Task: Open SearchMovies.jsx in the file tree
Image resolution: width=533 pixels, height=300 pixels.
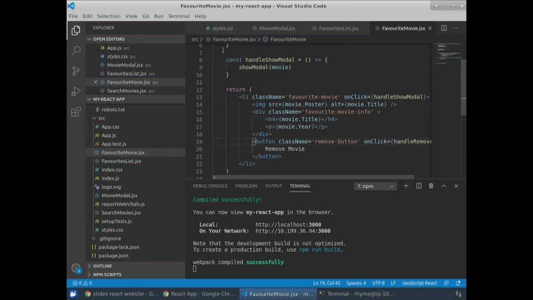Action: tap(121, 212)
